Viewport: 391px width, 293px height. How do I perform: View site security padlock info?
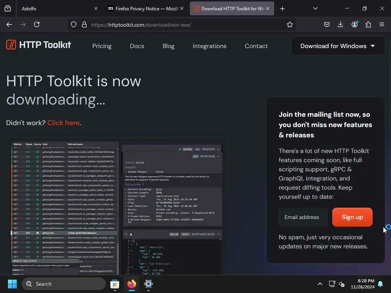[x=84, y=25]
